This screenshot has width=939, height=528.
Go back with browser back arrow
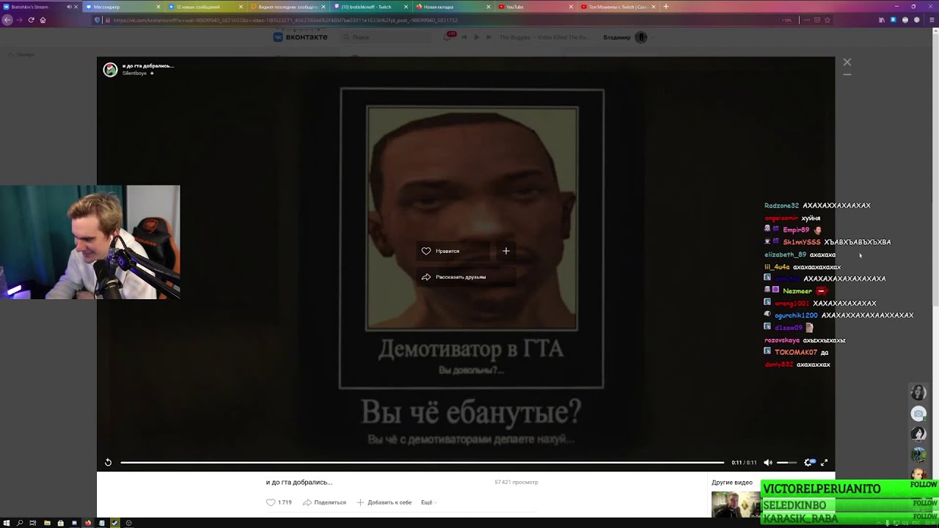point(7,20)
